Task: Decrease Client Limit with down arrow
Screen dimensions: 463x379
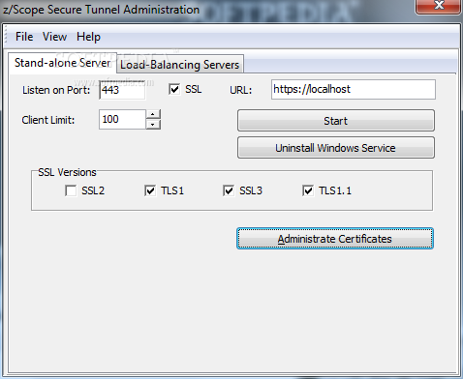Action: click(x=153, y=125)
